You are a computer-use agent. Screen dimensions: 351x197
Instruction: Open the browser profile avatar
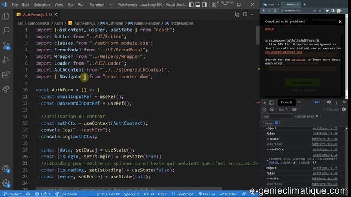(x=338, y=11)
